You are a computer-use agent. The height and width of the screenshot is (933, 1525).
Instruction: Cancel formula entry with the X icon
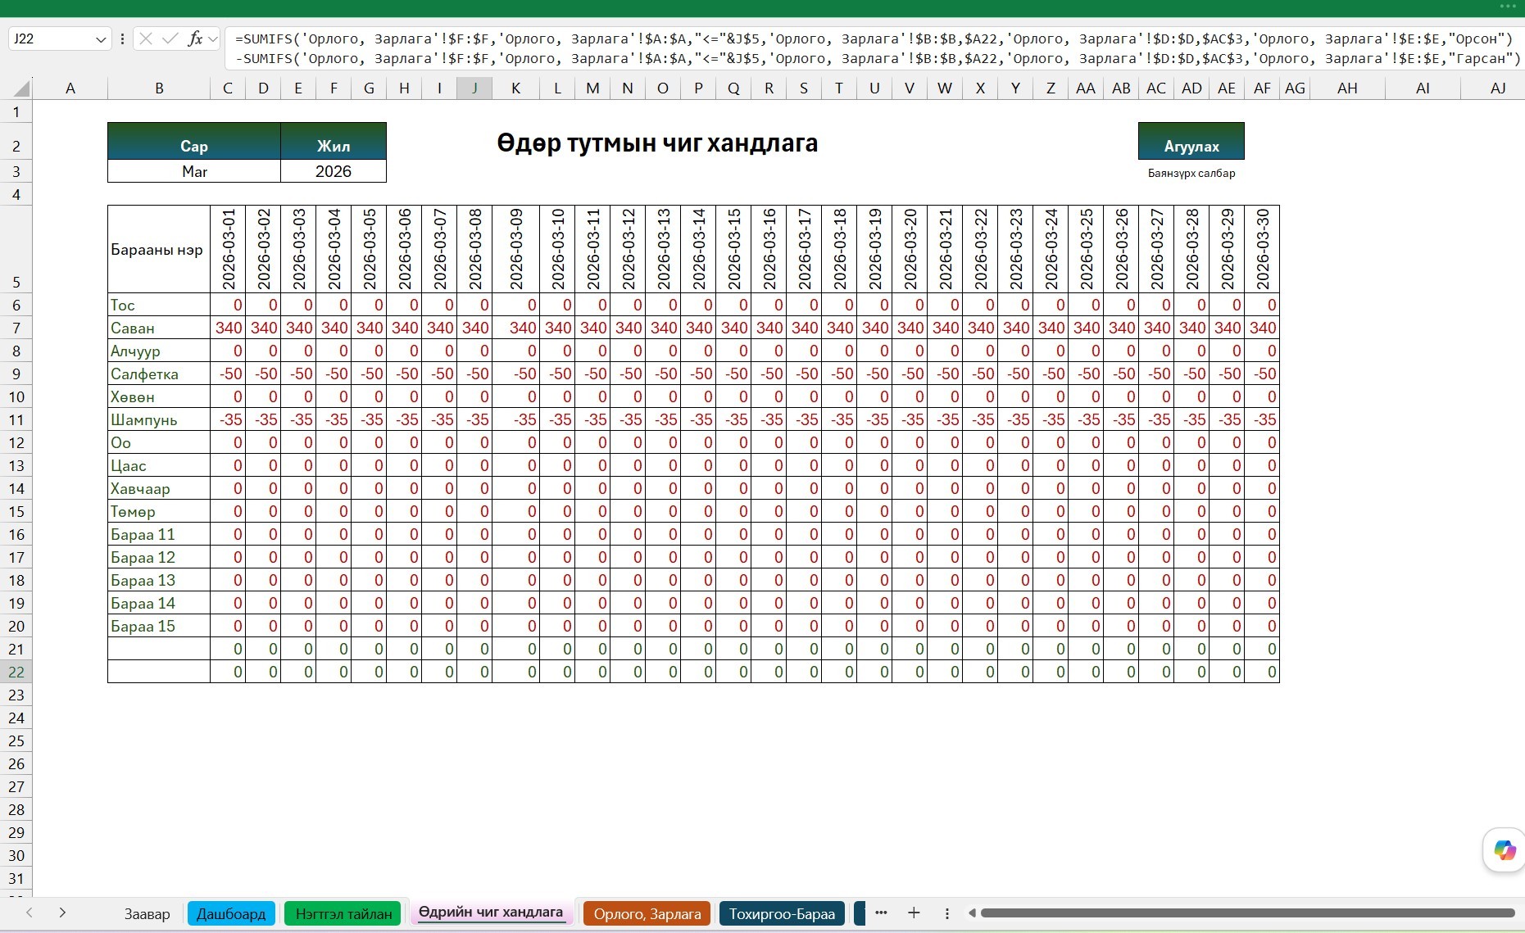click(146, 38)
